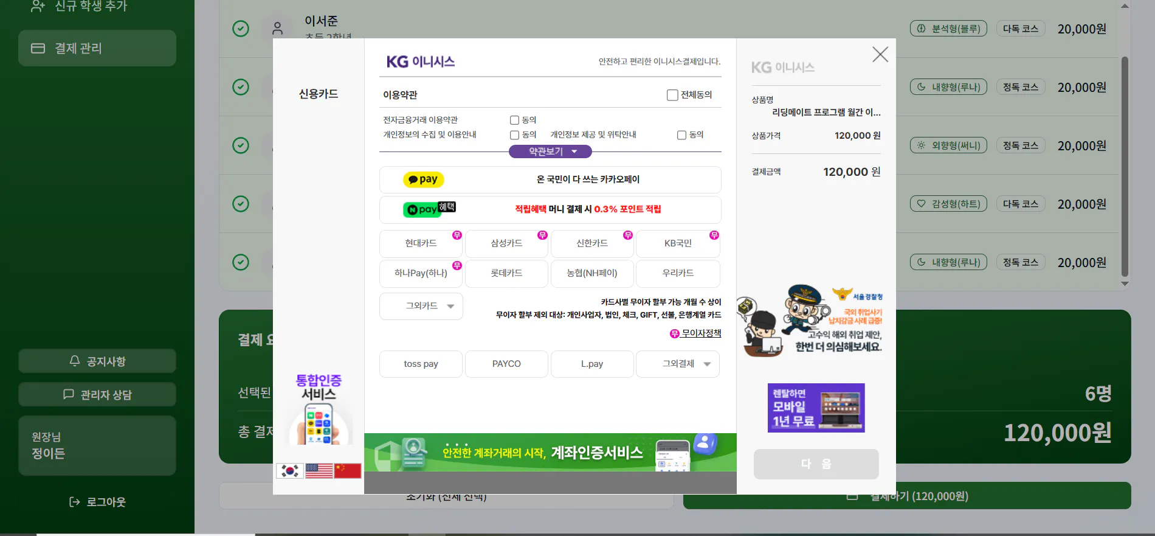1155x536 pixels.
Task: Open the 그외카드 dropdown
Action: point(421,306)
